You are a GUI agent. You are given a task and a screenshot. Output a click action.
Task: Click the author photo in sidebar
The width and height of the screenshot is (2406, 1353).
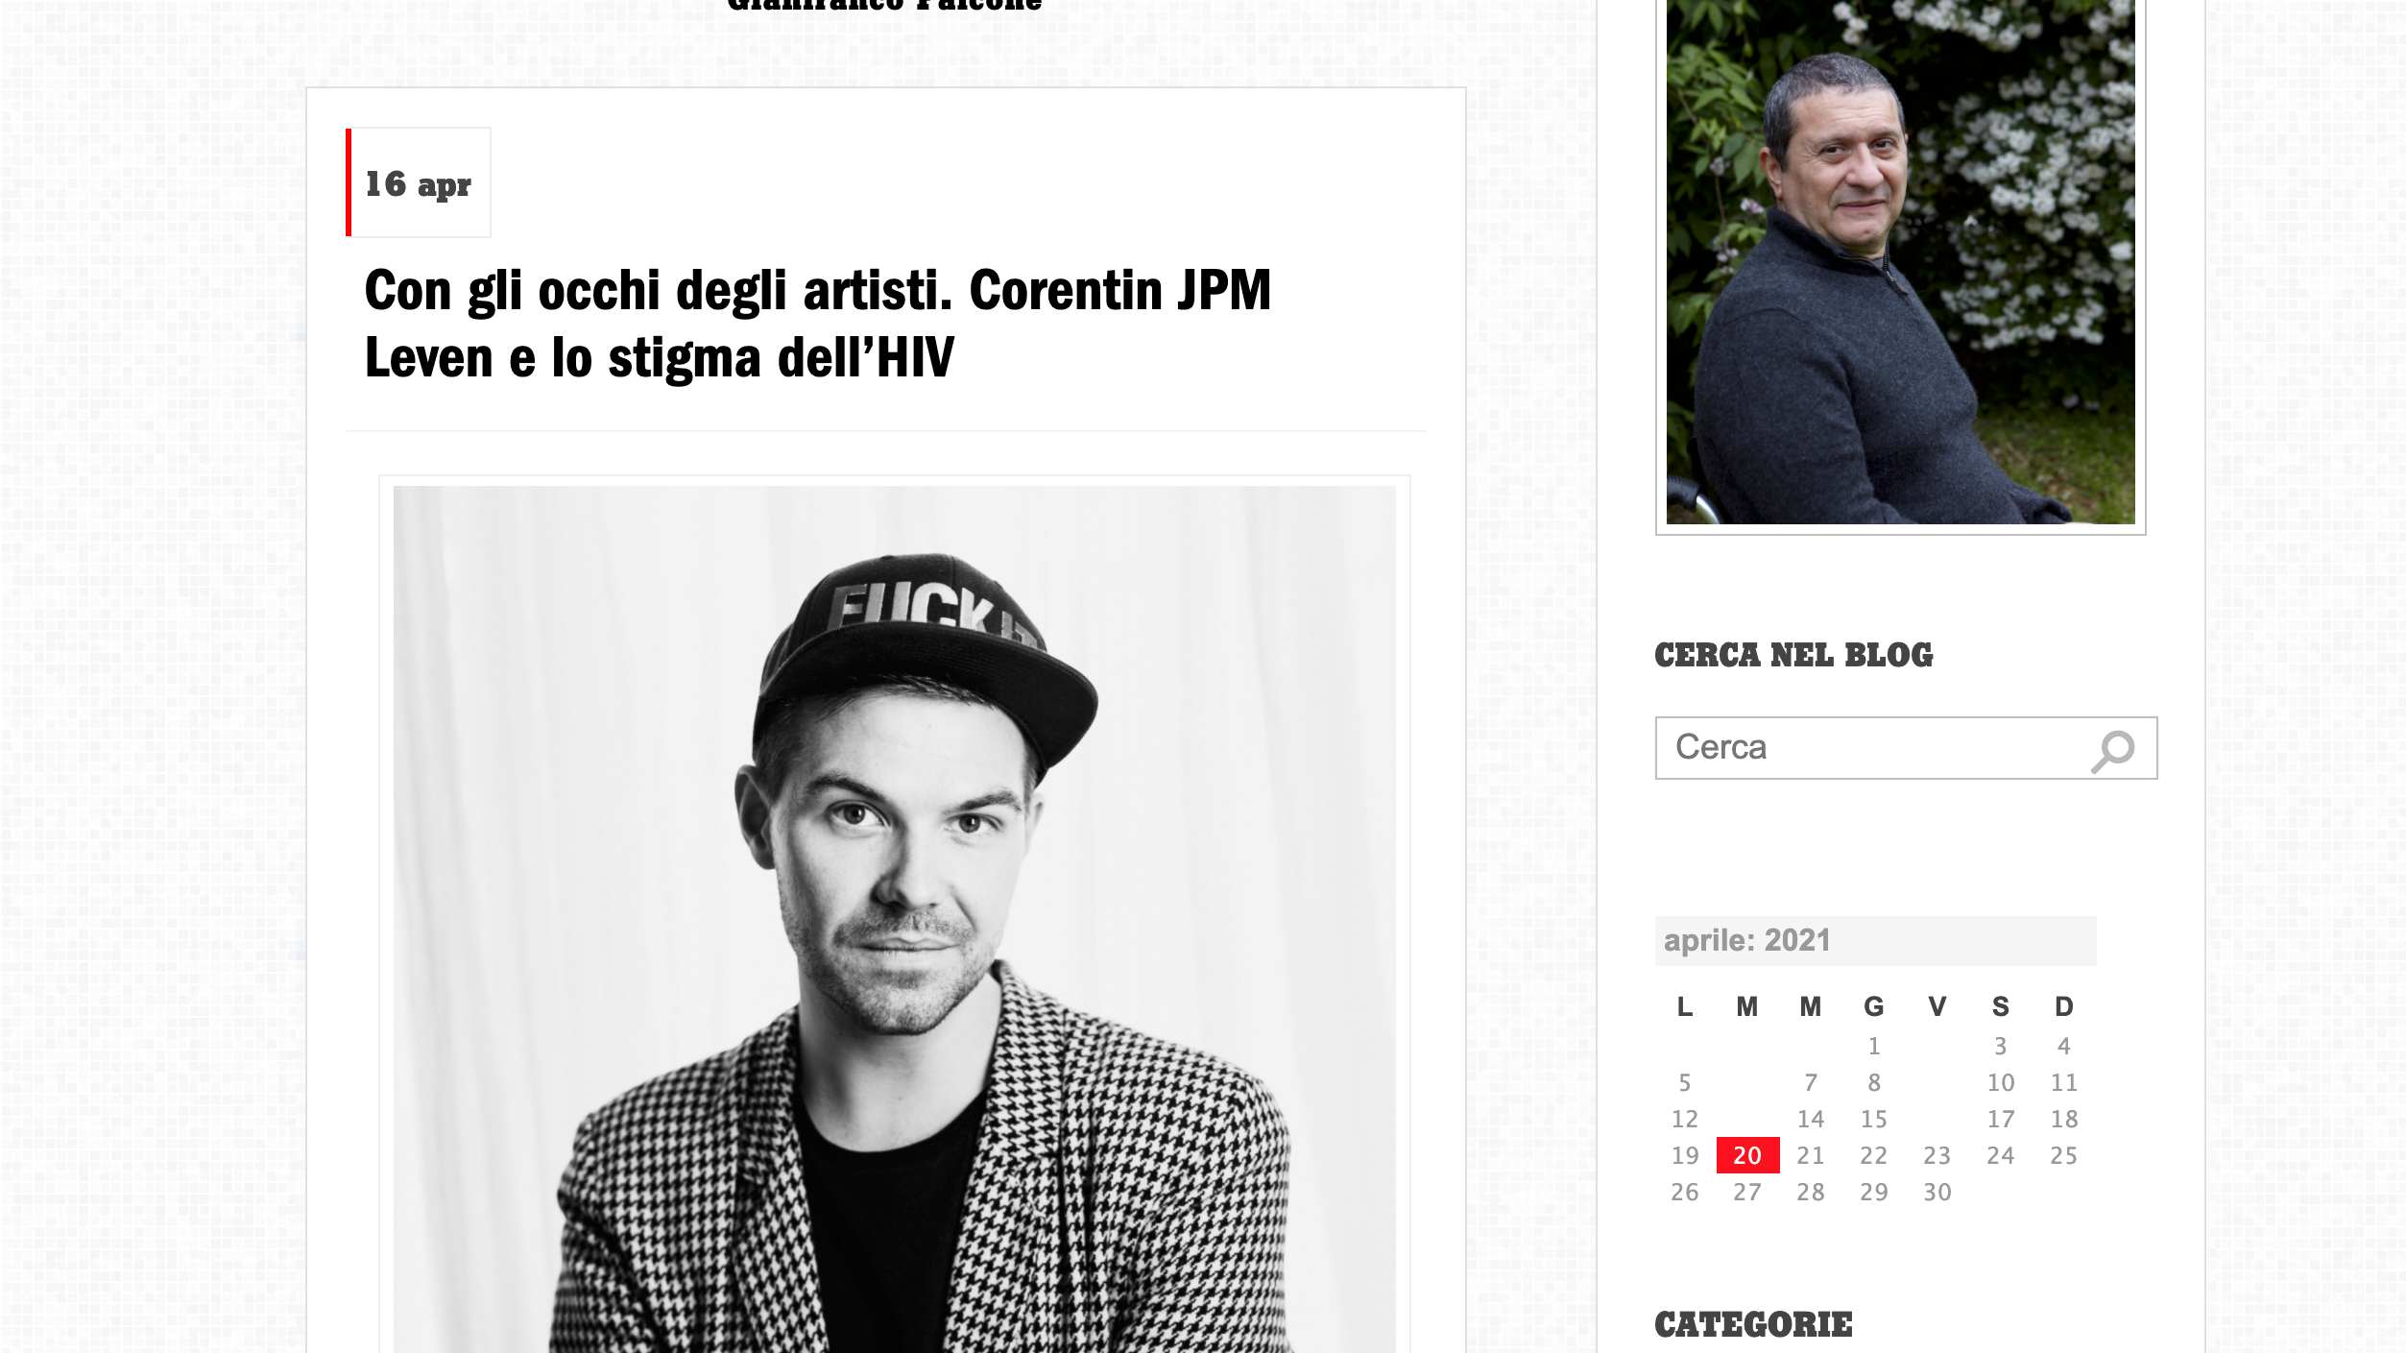coord(1900,261)
